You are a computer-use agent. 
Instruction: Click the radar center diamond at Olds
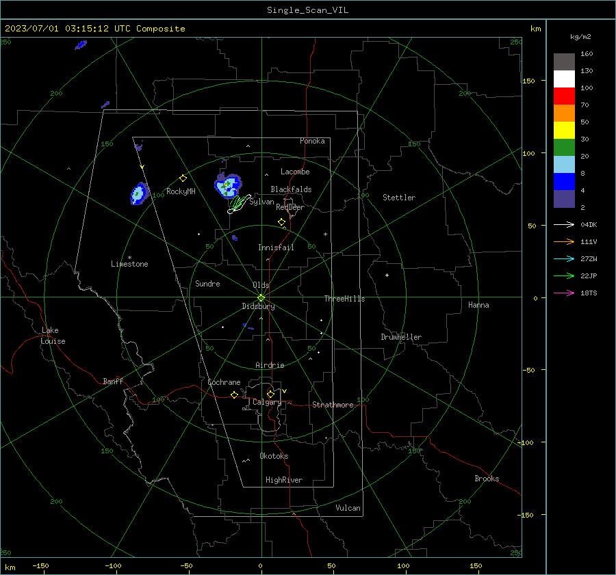[261, 298]
